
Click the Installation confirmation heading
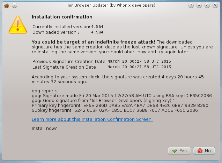62,17
